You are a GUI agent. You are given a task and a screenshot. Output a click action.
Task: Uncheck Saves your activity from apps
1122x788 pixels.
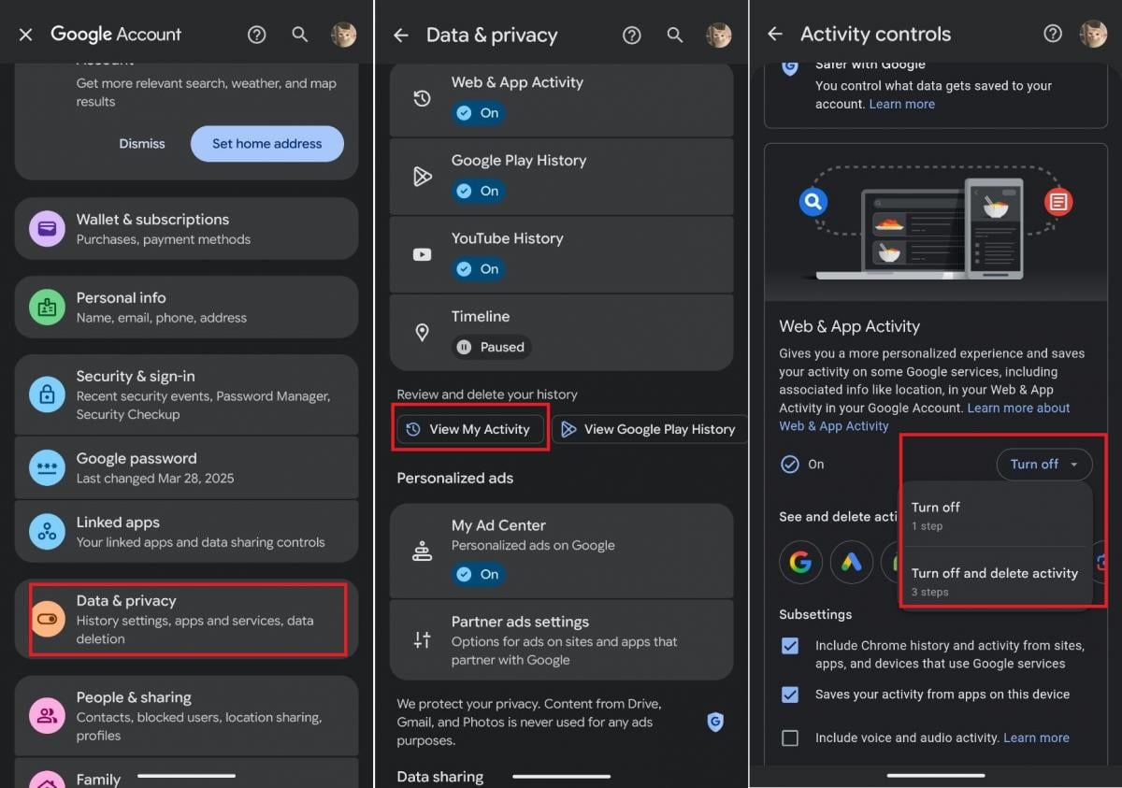pos(790,695)
